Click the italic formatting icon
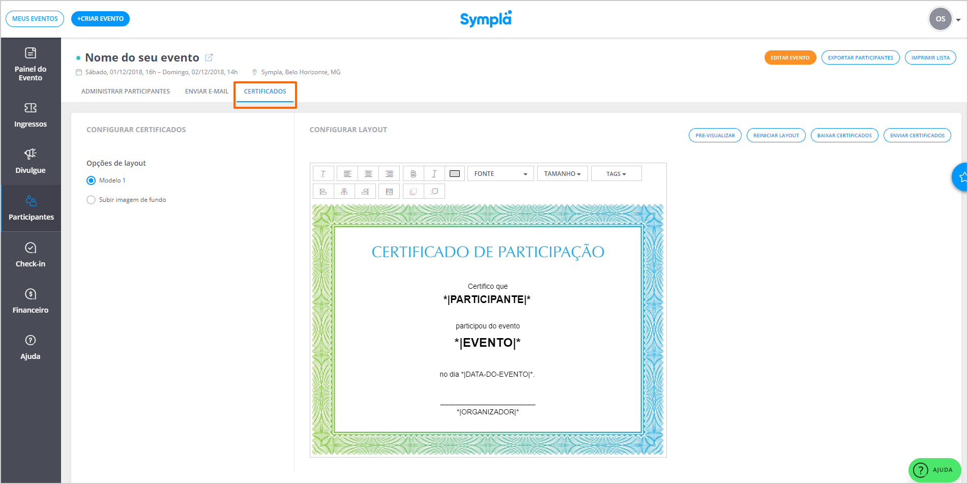Screen dimensions: 968x484 [434, 174]
